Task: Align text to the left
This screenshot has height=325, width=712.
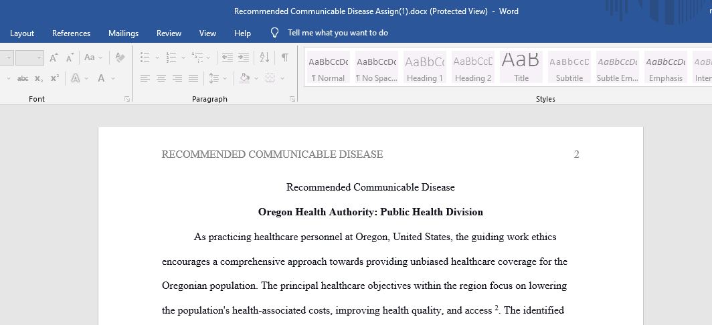Action: click(145, 78)
